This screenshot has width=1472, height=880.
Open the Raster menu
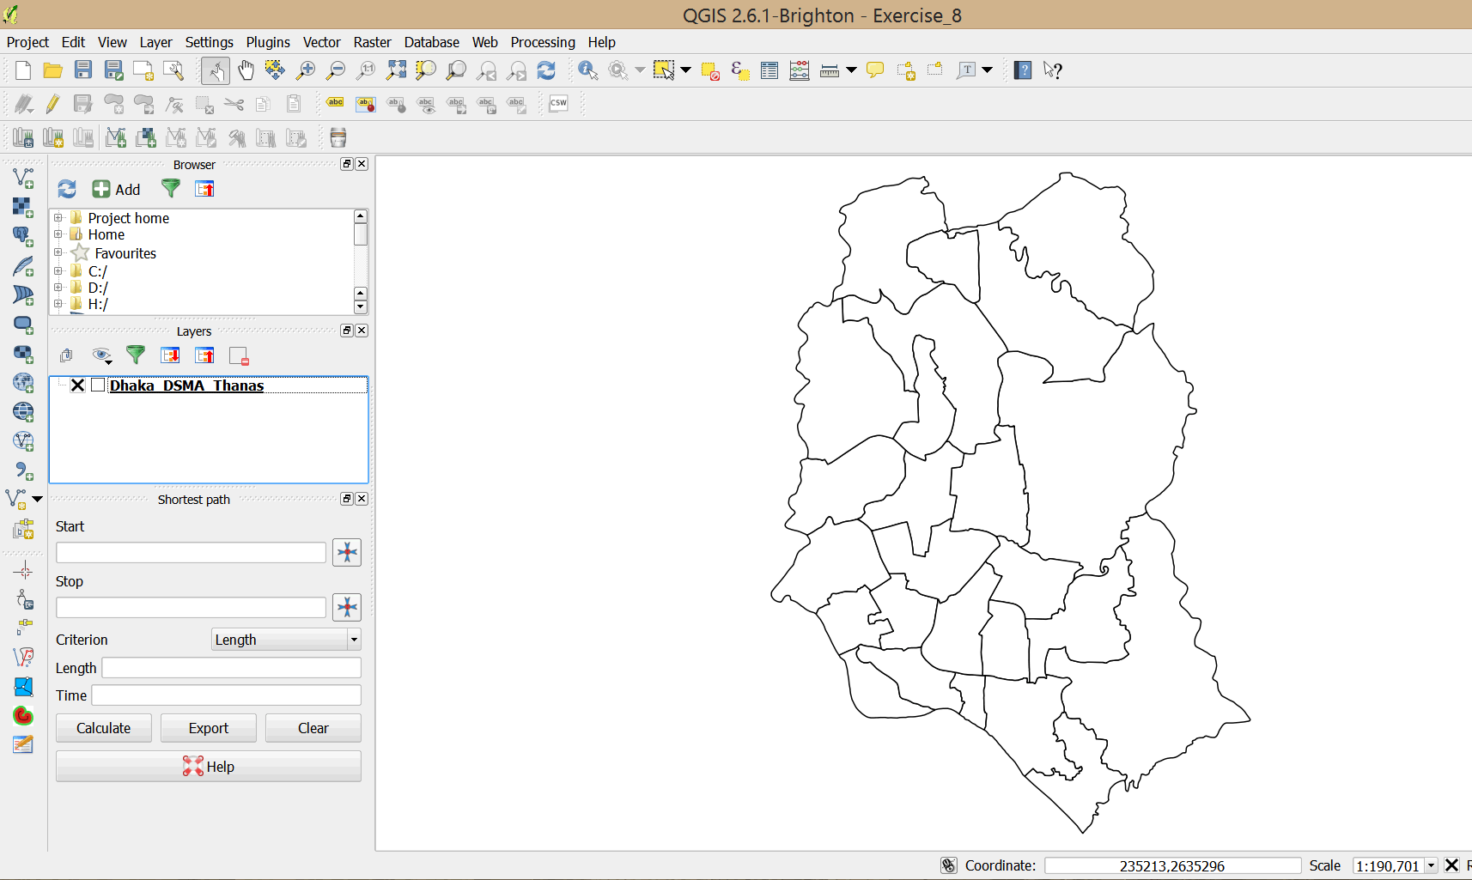[x=372, y=42]
